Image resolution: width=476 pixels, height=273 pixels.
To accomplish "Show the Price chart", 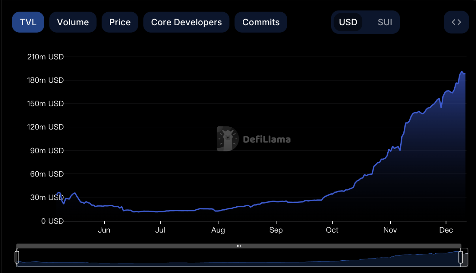I will (x=120, y=22).
